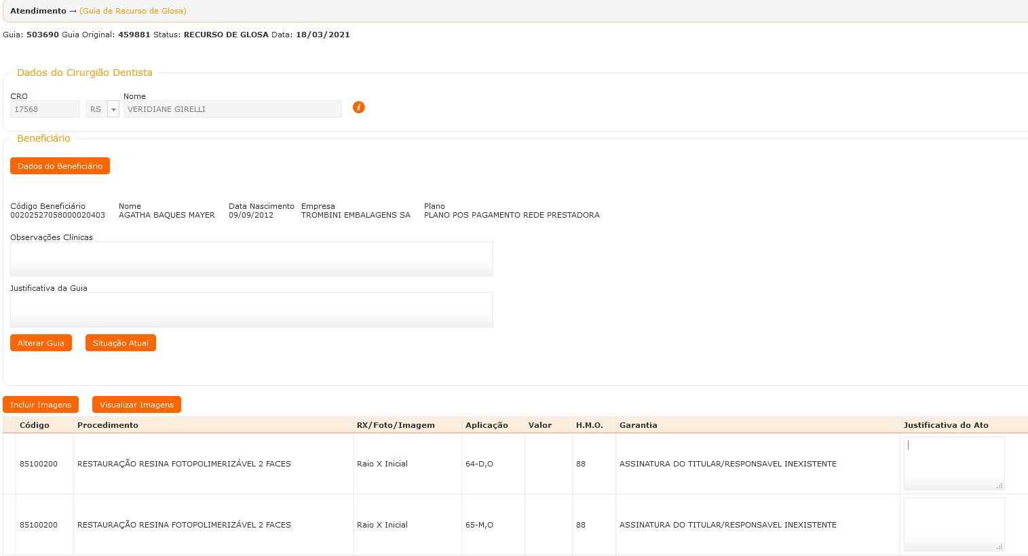Open Dados do Beneficiário
This screenshot has height=556, width=1028.
[x=60, y=166]
